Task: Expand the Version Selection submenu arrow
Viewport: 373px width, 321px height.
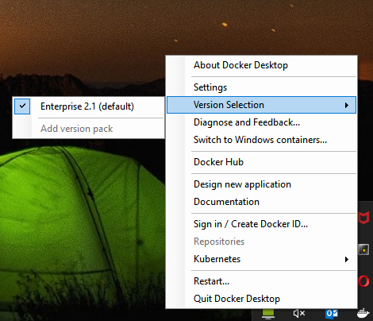Action: coord(347,105)
